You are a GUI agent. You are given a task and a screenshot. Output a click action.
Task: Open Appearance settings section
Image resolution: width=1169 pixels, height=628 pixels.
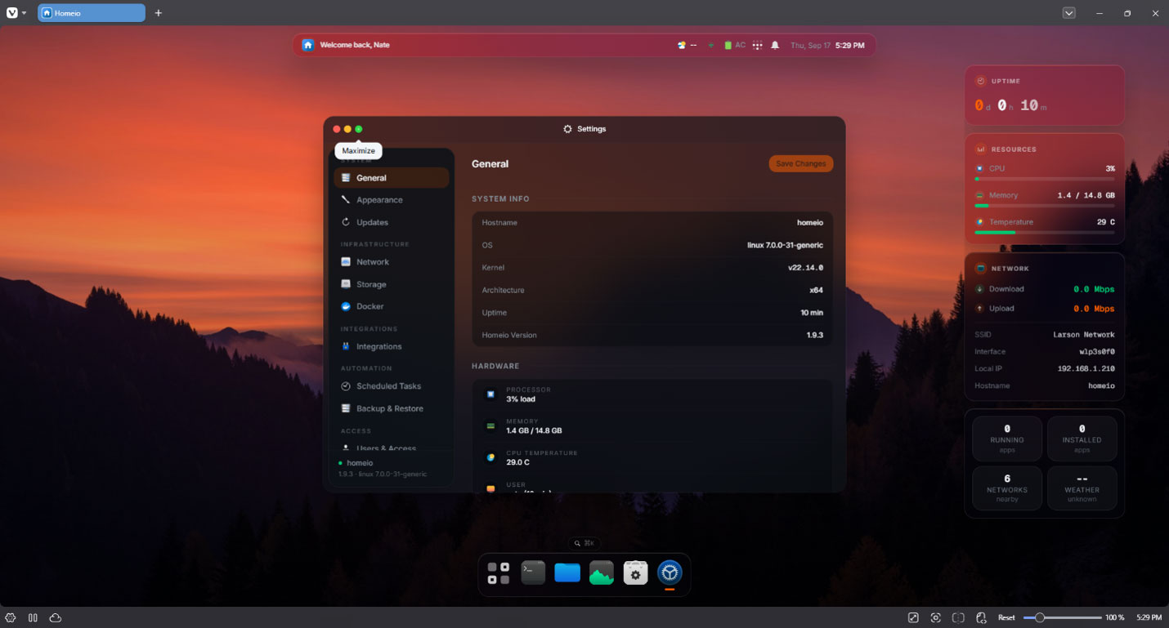(x=392, y=200)
